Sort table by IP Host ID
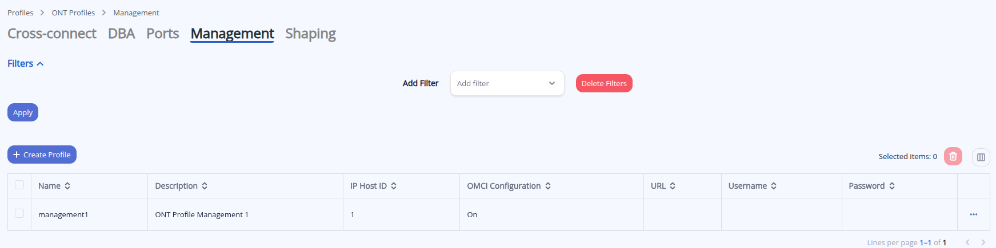 tap(394, 186)
